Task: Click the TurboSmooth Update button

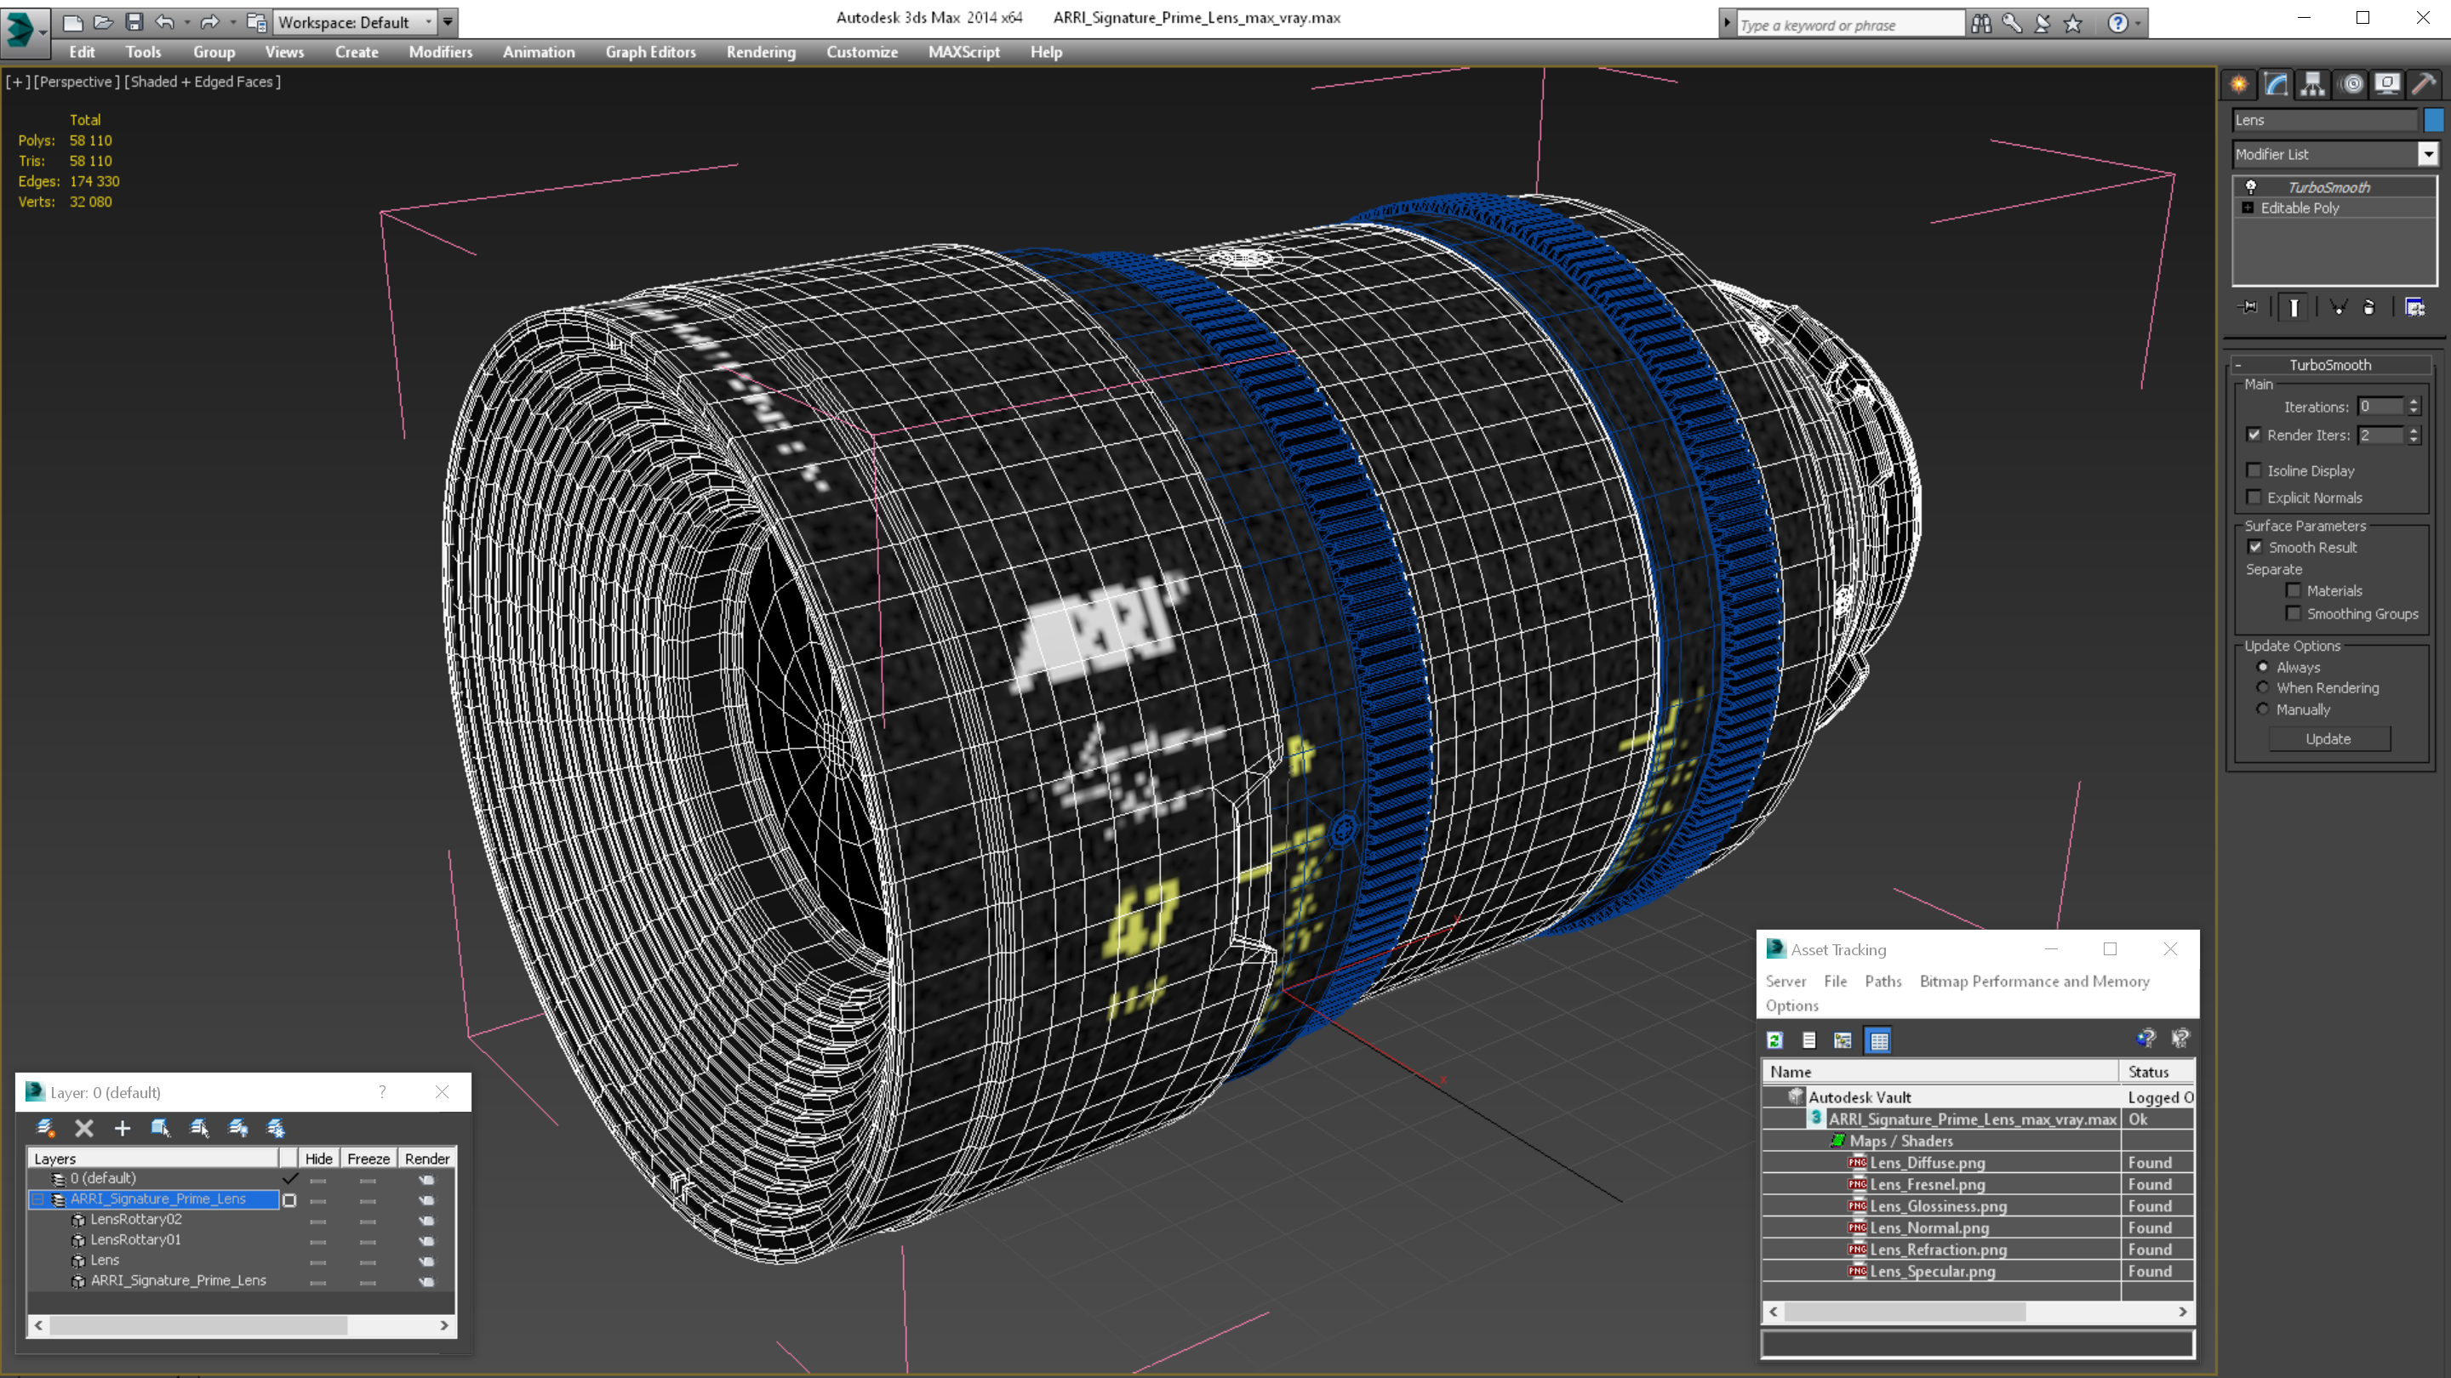Action: tap(2328, 739)
